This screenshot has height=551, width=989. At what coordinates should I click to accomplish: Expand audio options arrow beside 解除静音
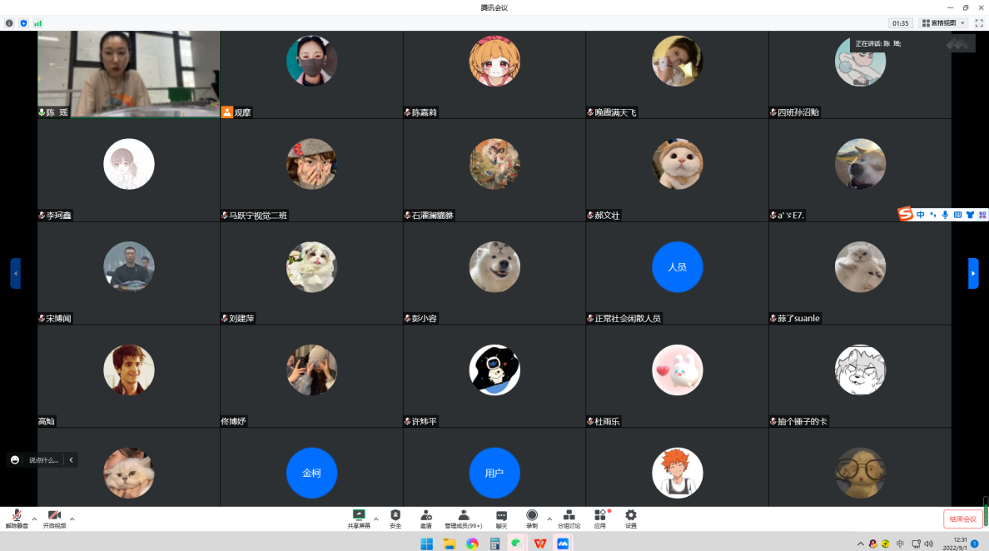coord(34,519)
